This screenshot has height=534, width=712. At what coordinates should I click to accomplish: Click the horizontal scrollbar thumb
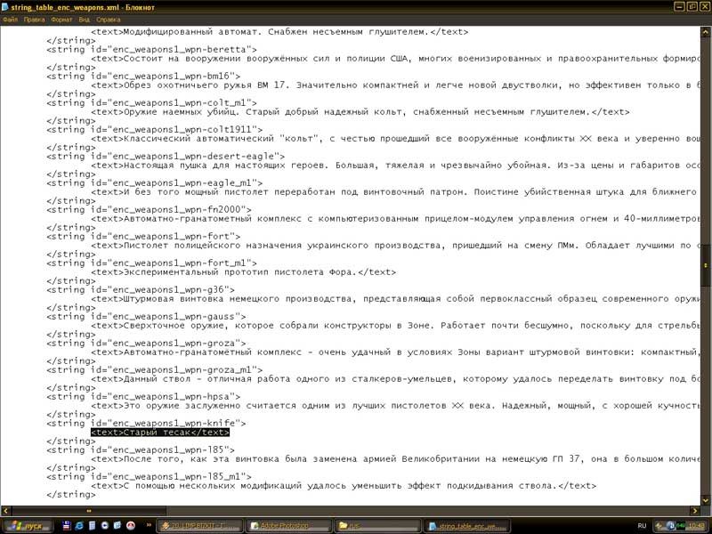pos(88,510)
